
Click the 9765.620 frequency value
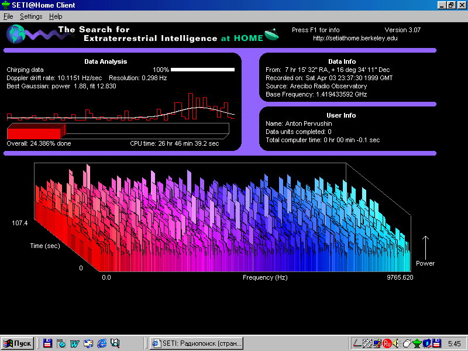(x=400, y=277)
